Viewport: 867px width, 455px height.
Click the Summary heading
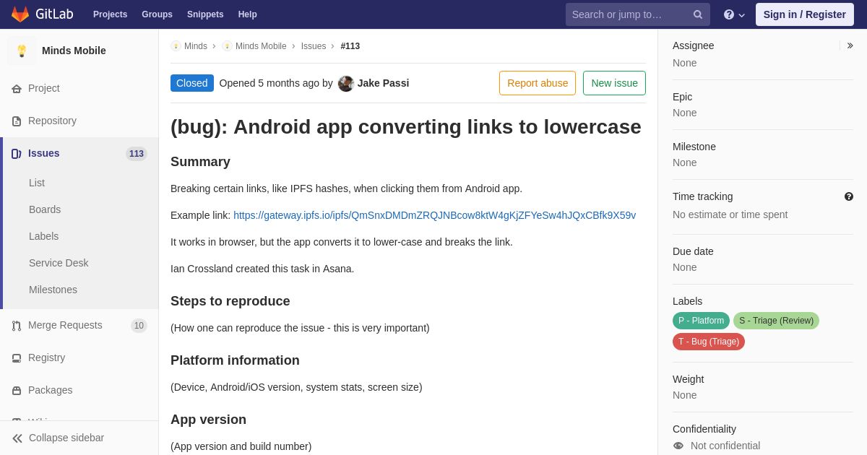click(200, 162)
